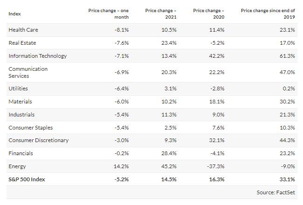Image resolution: width=303 pixels, height=205 pixels.
Task: Click the "Price change – one month" header
Action: pos(108,14)
